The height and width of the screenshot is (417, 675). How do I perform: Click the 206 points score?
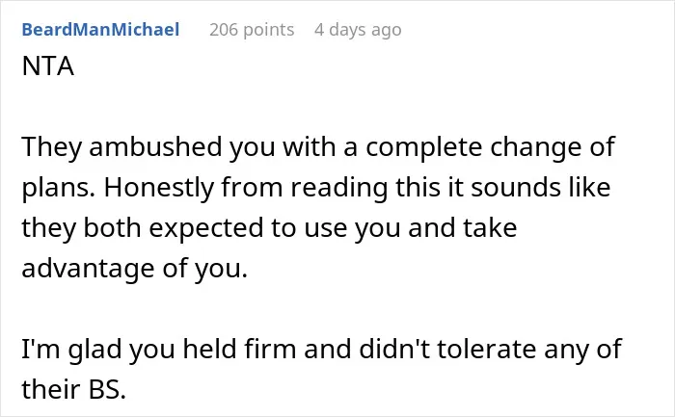click(x=252, y=30)
